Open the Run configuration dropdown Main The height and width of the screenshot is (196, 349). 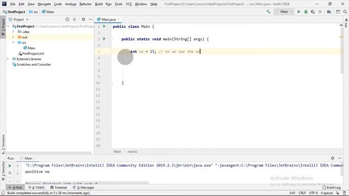pyautogui.click(x=284, y=12)
